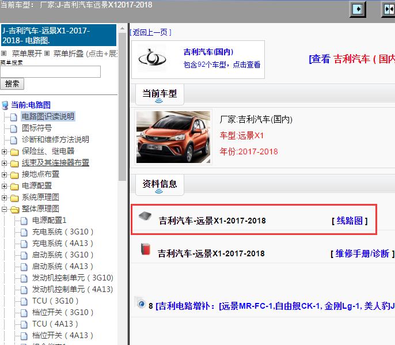
Task: Click the 年份:2017-2018 red text
Action: pos(249,151)
